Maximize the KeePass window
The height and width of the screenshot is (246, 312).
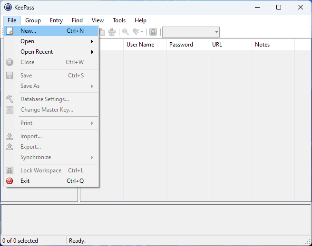click(279, 7)
